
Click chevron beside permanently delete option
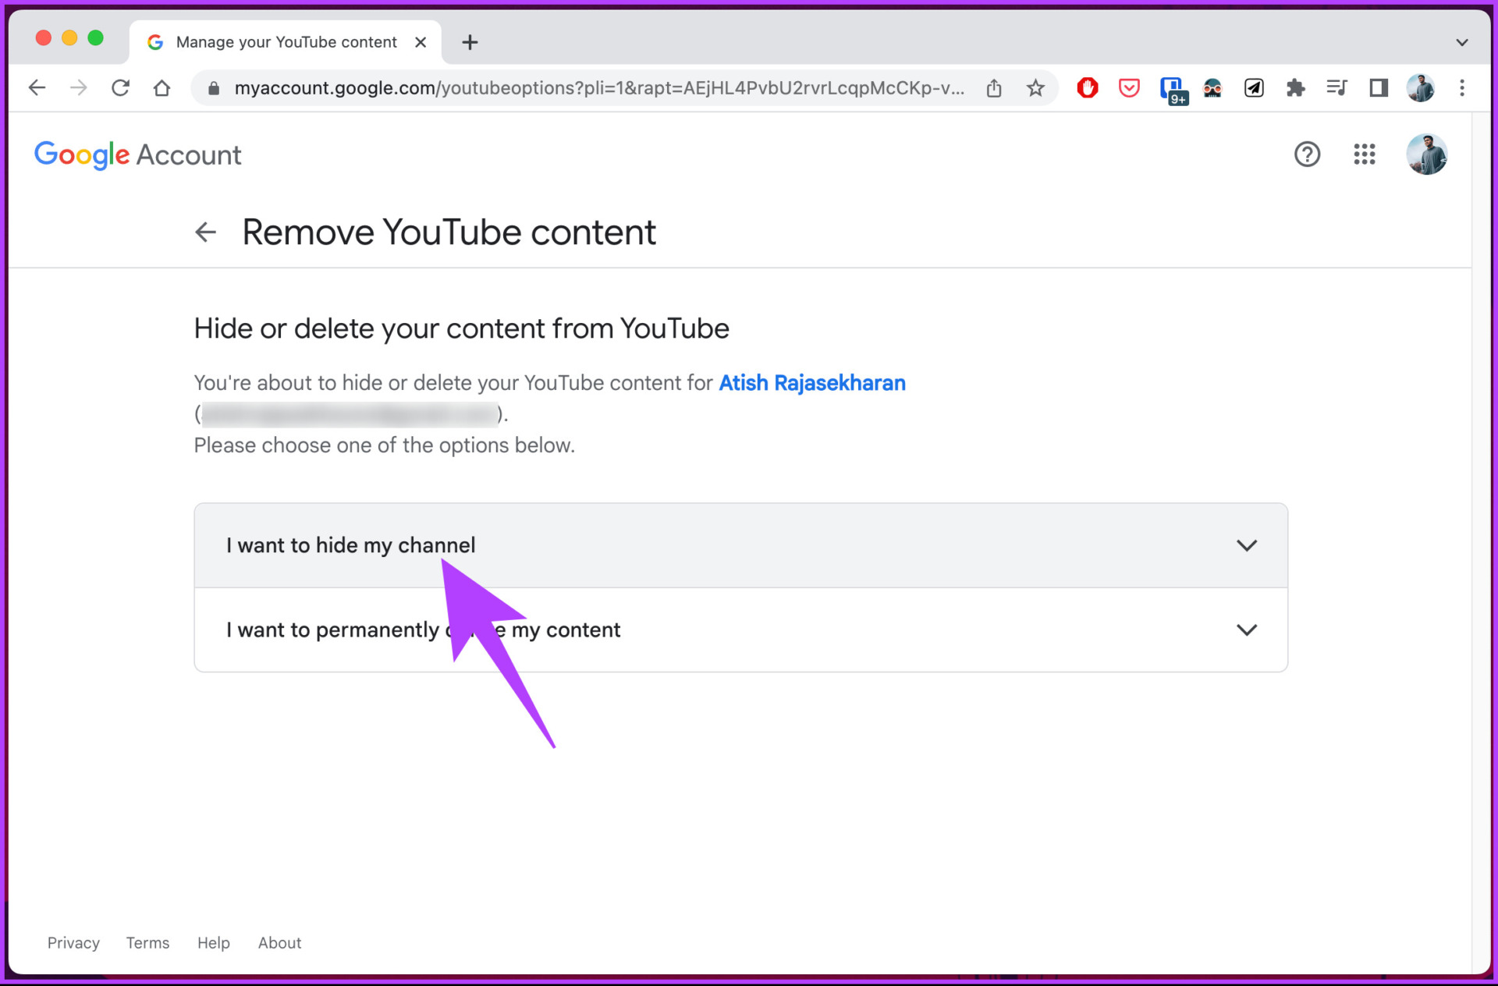tap(1247, 630)
